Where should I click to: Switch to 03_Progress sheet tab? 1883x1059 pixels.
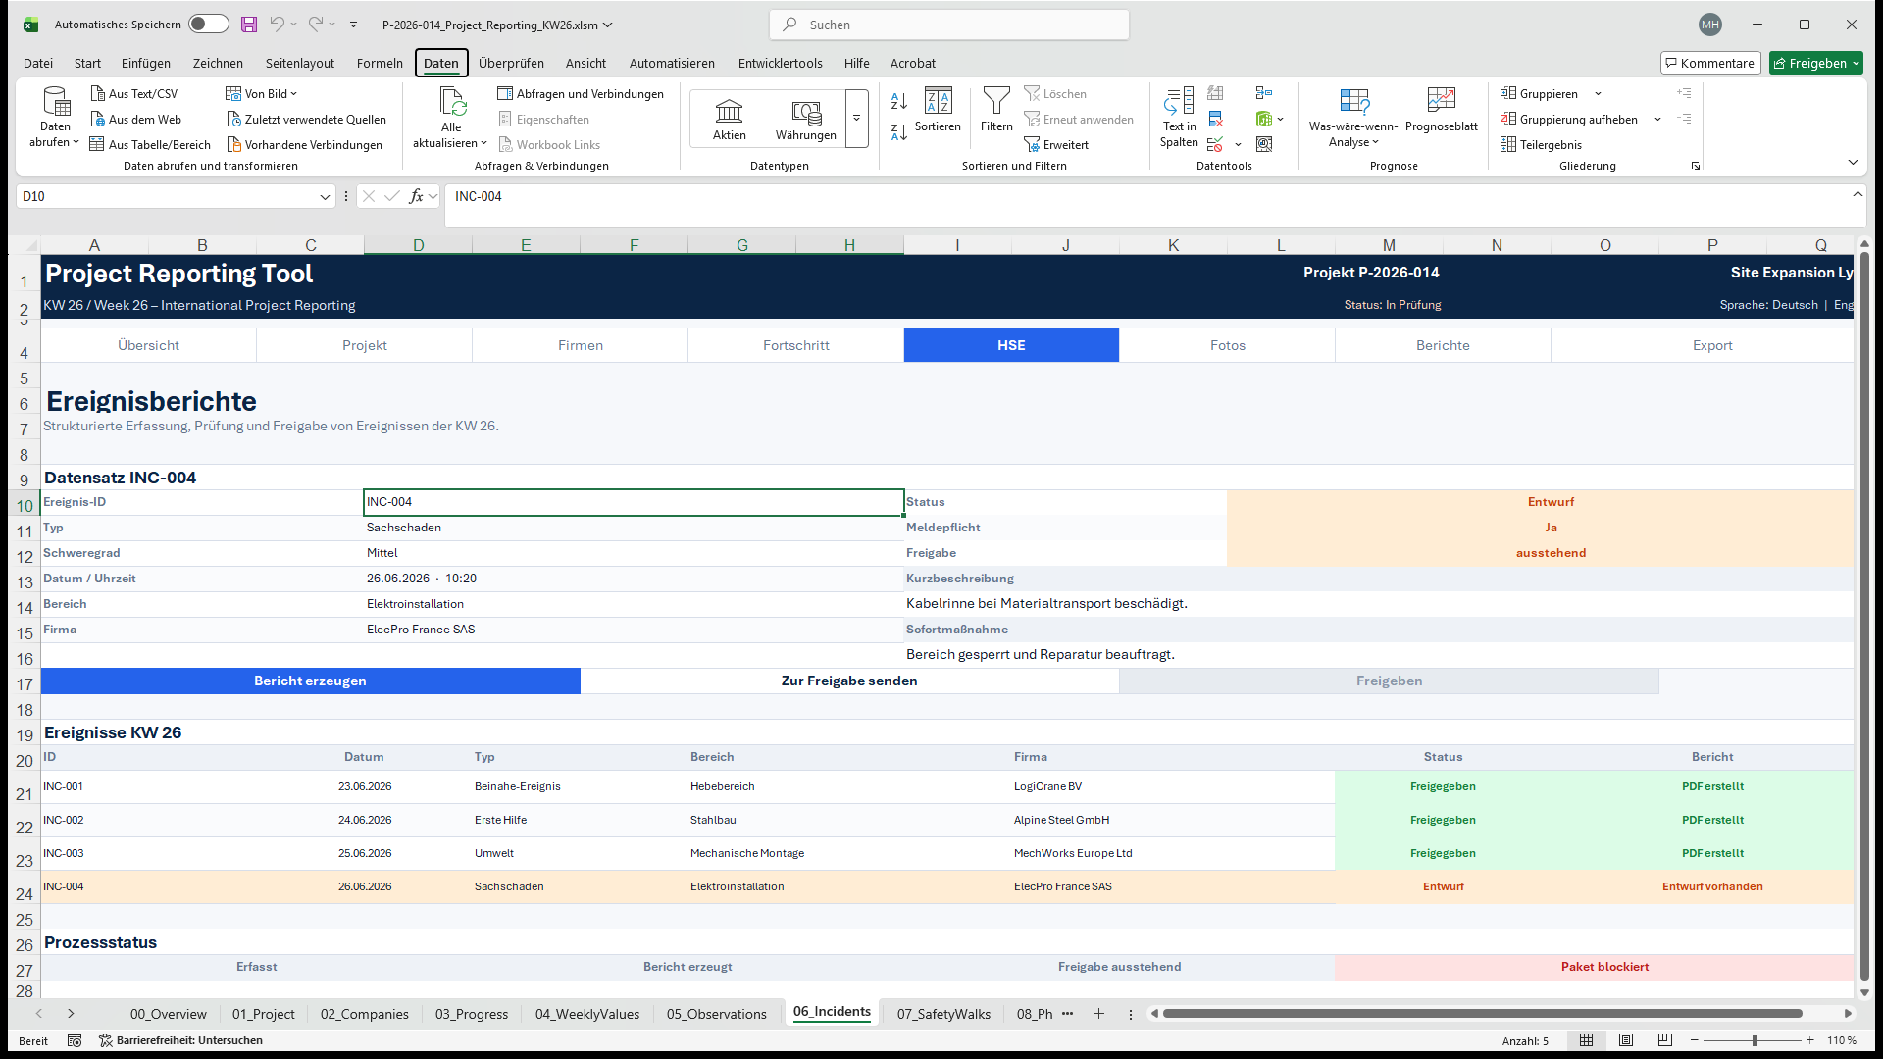point(472,1014)
